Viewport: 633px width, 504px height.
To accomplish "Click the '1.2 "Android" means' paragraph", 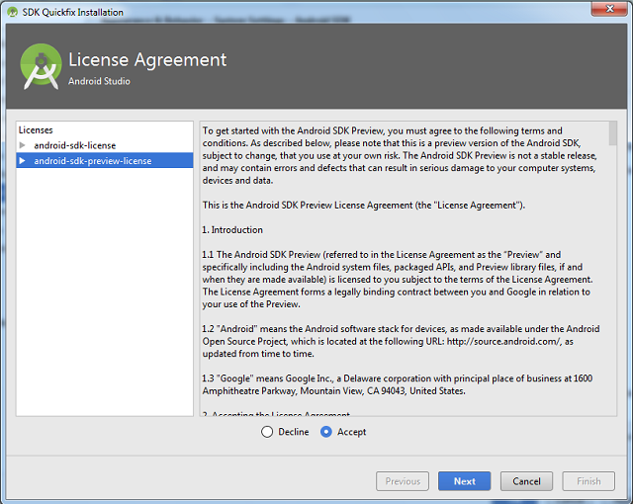I will (401, 341).
